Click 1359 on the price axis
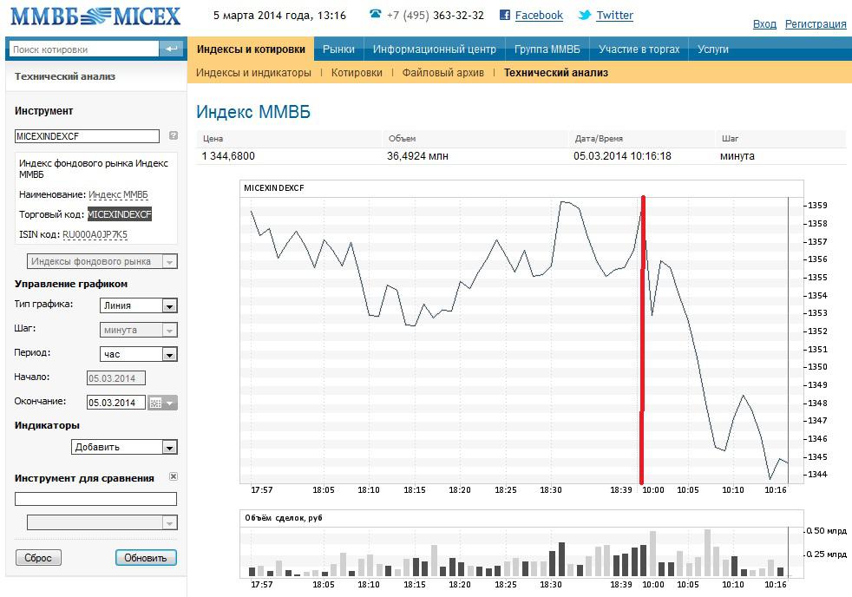The image size is (852, 597). coord(817,206)
